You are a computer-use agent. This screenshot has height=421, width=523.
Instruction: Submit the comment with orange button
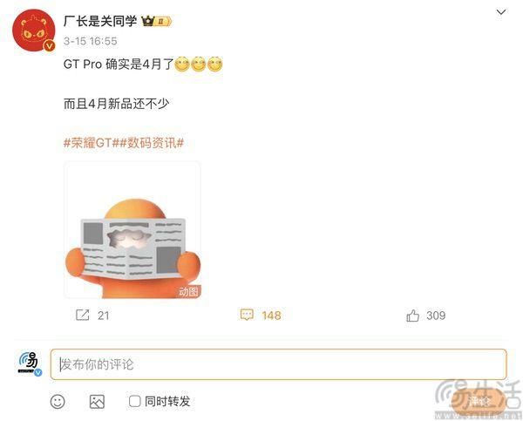click(478, 401)
